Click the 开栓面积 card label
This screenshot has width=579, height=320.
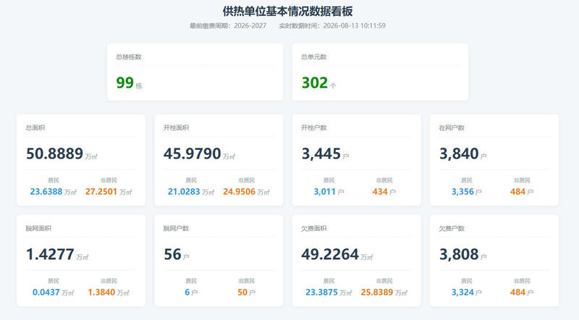(x=176, y=128)
